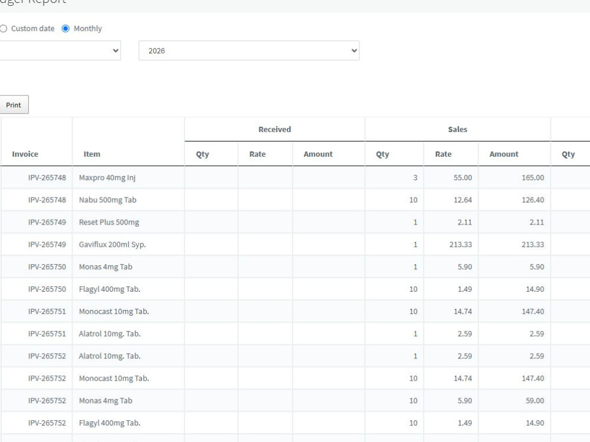The image size is (590, 442).
Task: Select the Custom date radio option
Action: pyautogui.click(x=4, y=28)
